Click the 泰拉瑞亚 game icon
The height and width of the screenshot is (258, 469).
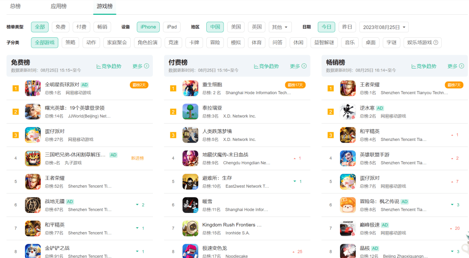(190, 111)
